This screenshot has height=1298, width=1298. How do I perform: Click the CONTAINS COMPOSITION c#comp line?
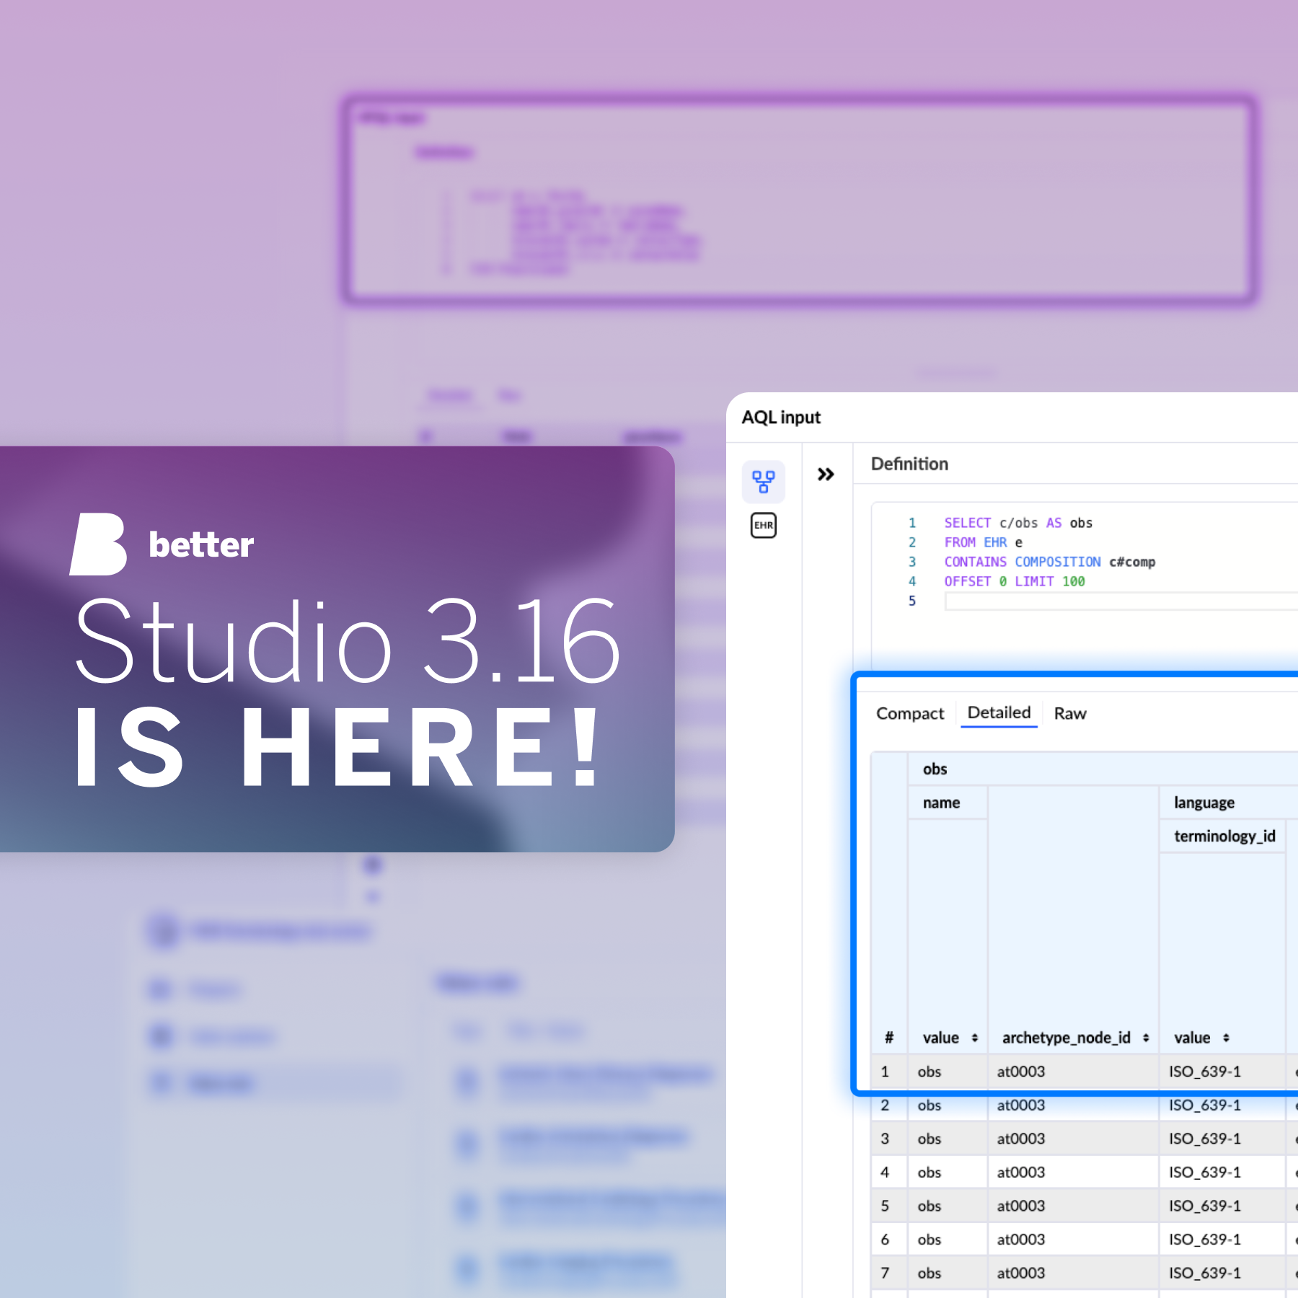[1049, 562]
